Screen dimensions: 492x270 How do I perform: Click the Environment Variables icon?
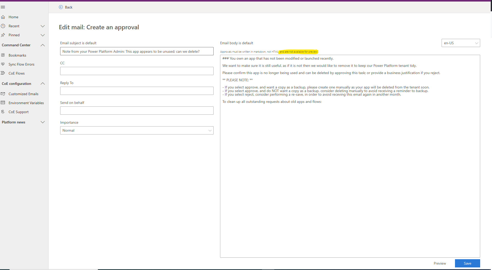(3, 103)
